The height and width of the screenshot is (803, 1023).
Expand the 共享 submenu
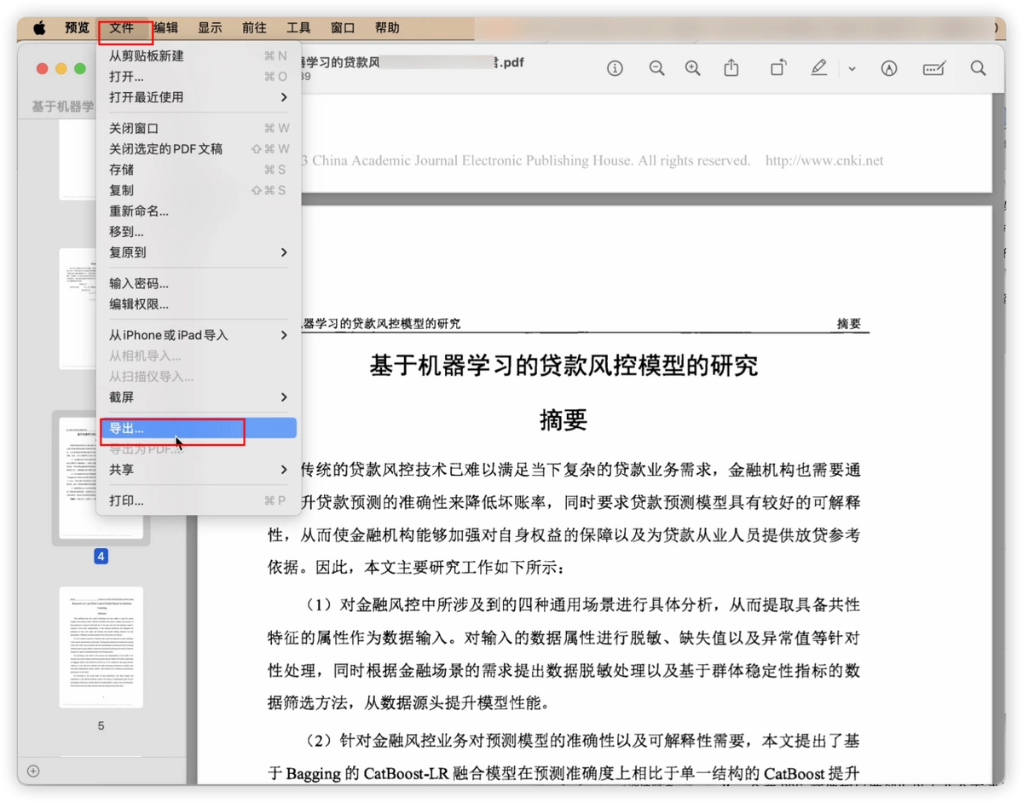pyautogui.click(x=198, y=470)
